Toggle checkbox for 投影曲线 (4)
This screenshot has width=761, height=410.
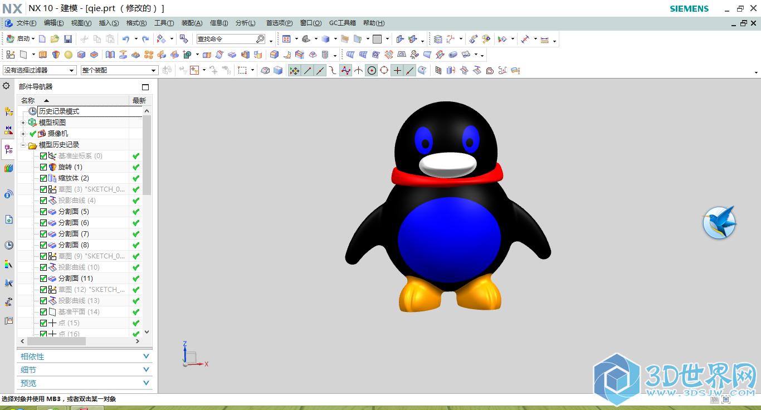43,201
